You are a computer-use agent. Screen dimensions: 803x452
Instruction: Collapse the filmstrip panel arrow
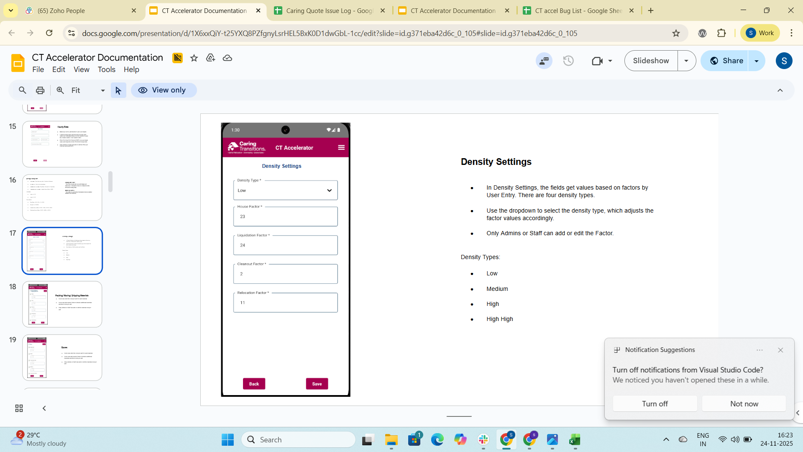(44, 408)
